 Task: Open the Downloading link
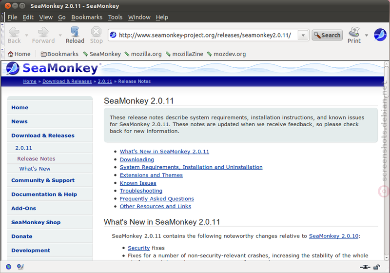pos(137,159)
